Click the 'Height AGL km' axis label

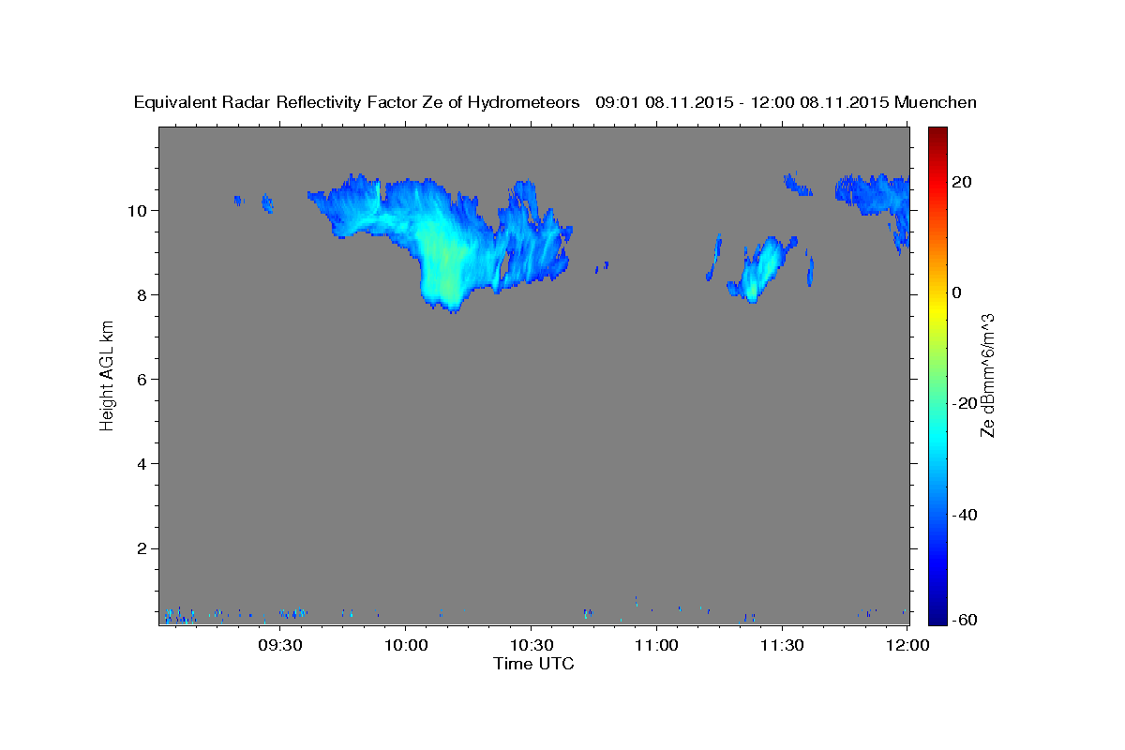[107, 375]
